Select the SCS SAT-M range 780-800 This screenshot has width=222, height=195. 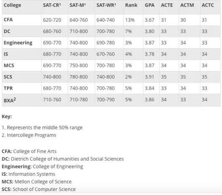[79, 77]
